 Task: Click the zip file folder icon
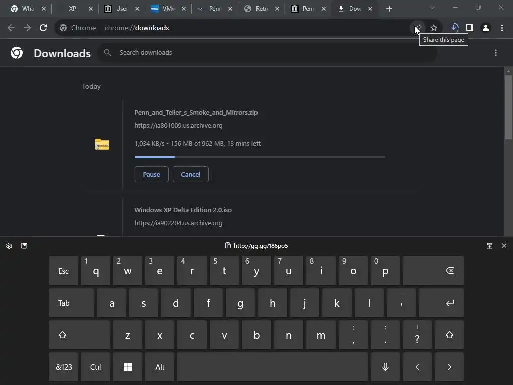tap(102, 144)
